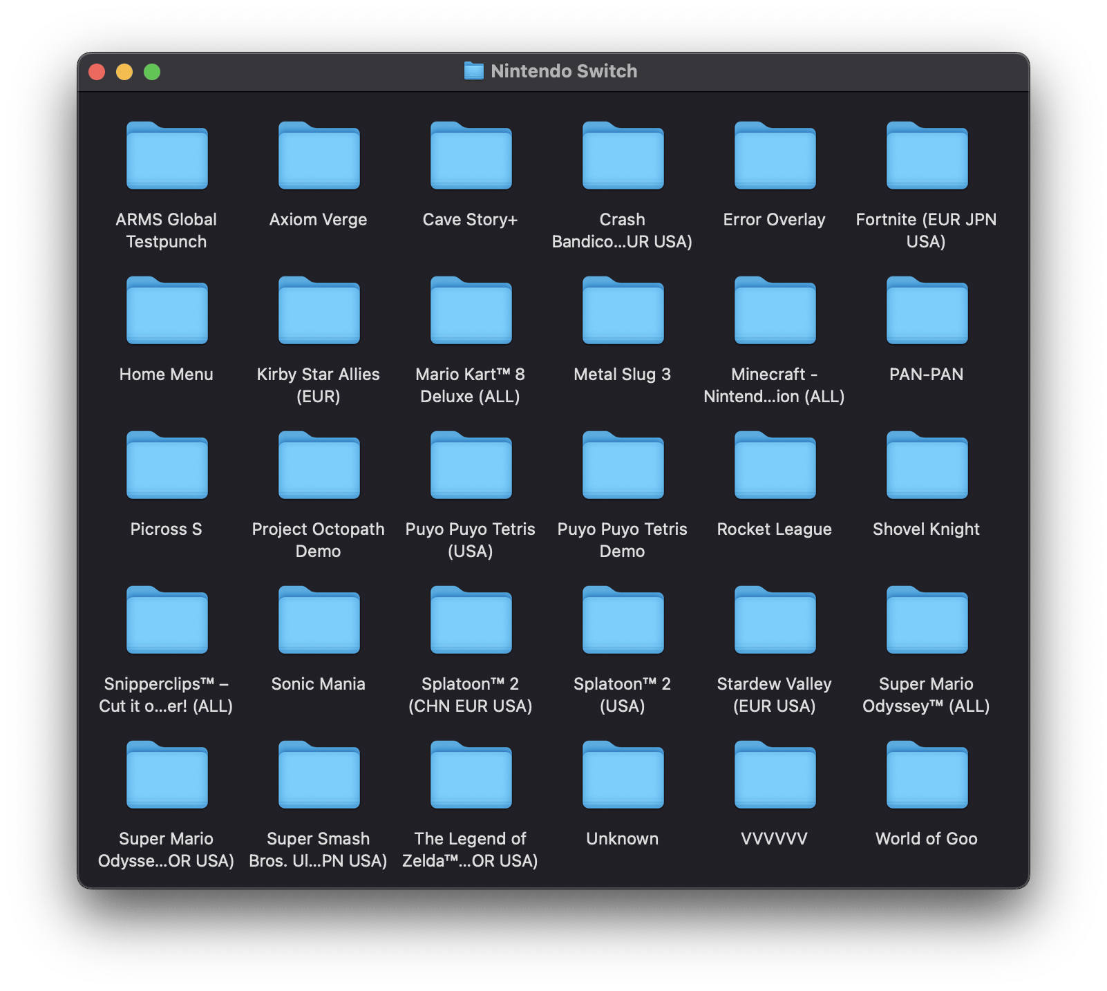
Task: Click the "Minecraft - Nintend...ion (ALL)" folder name
Action: pyautogui.click(x=775, y=386)
